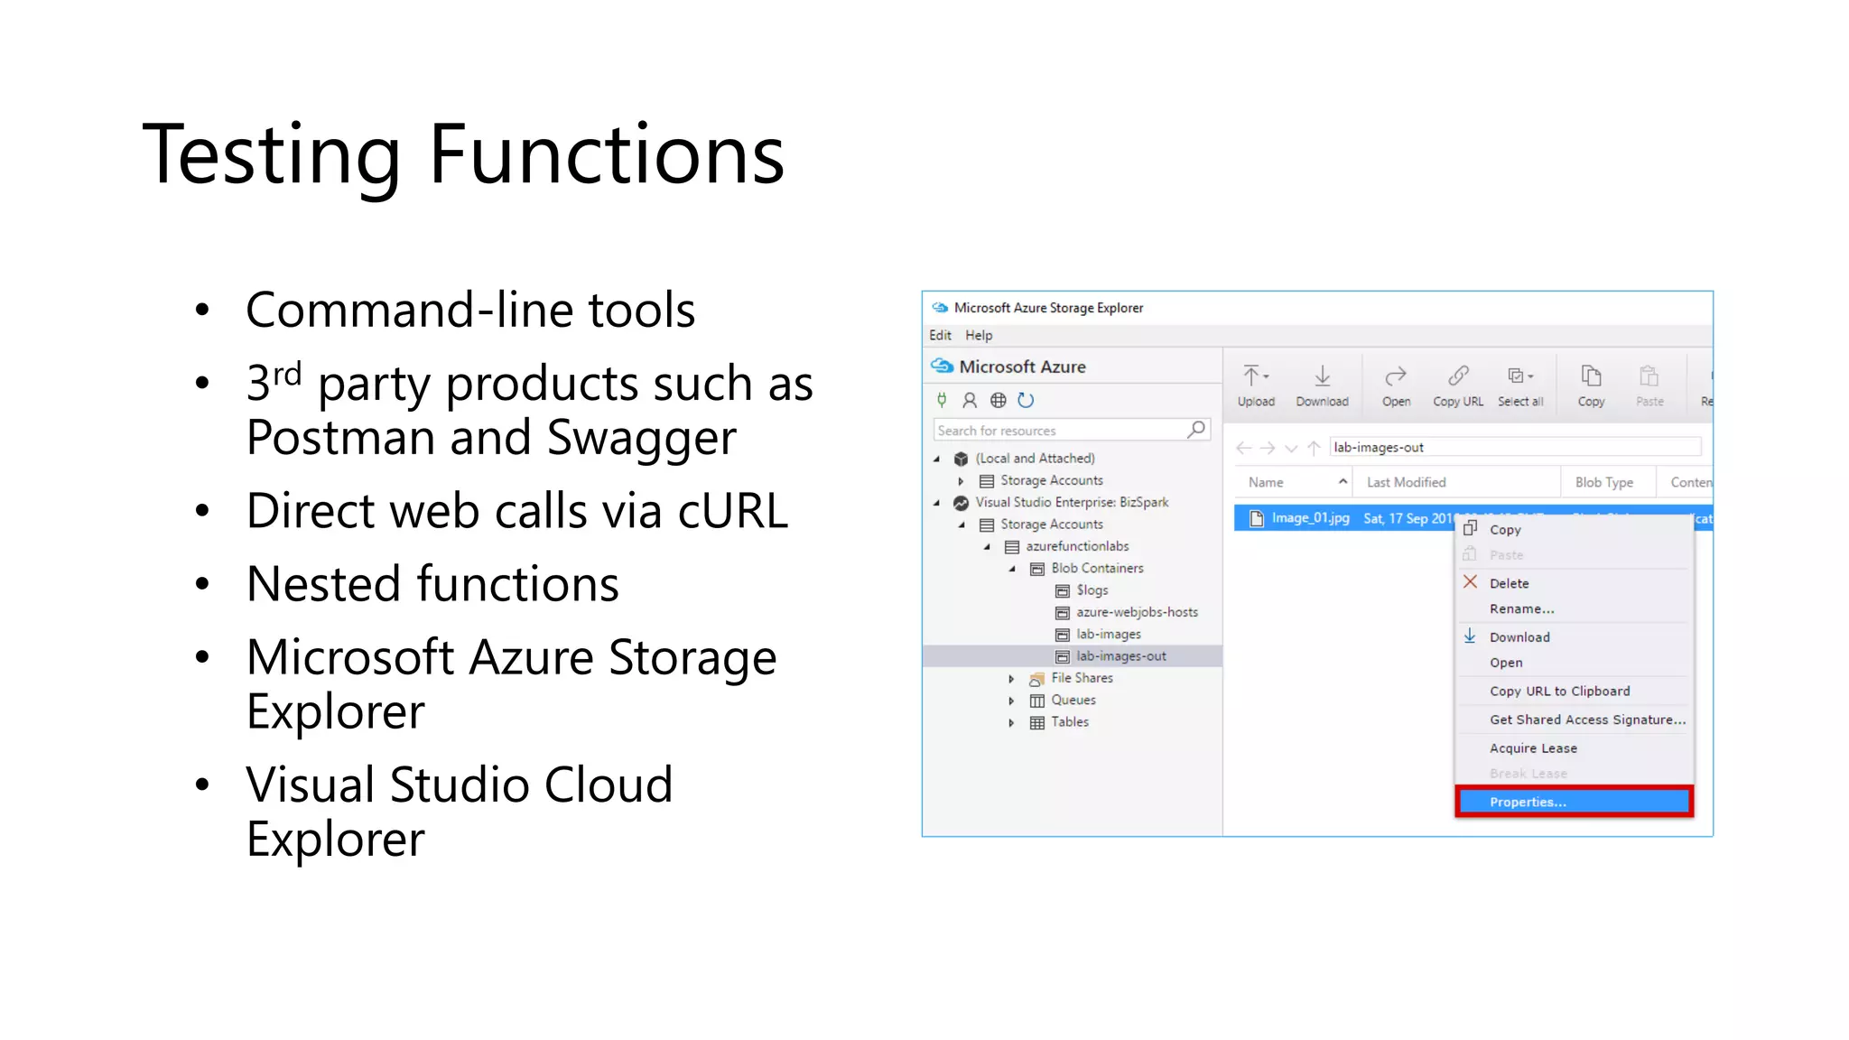The height and width of the screenshot is (1040, 1849).
Task: Select Delete in the context menu
Action: point(1509,583)
